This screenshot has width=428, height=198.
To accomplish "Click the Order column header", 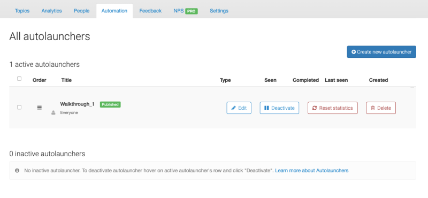I will (x=39, y=80).
